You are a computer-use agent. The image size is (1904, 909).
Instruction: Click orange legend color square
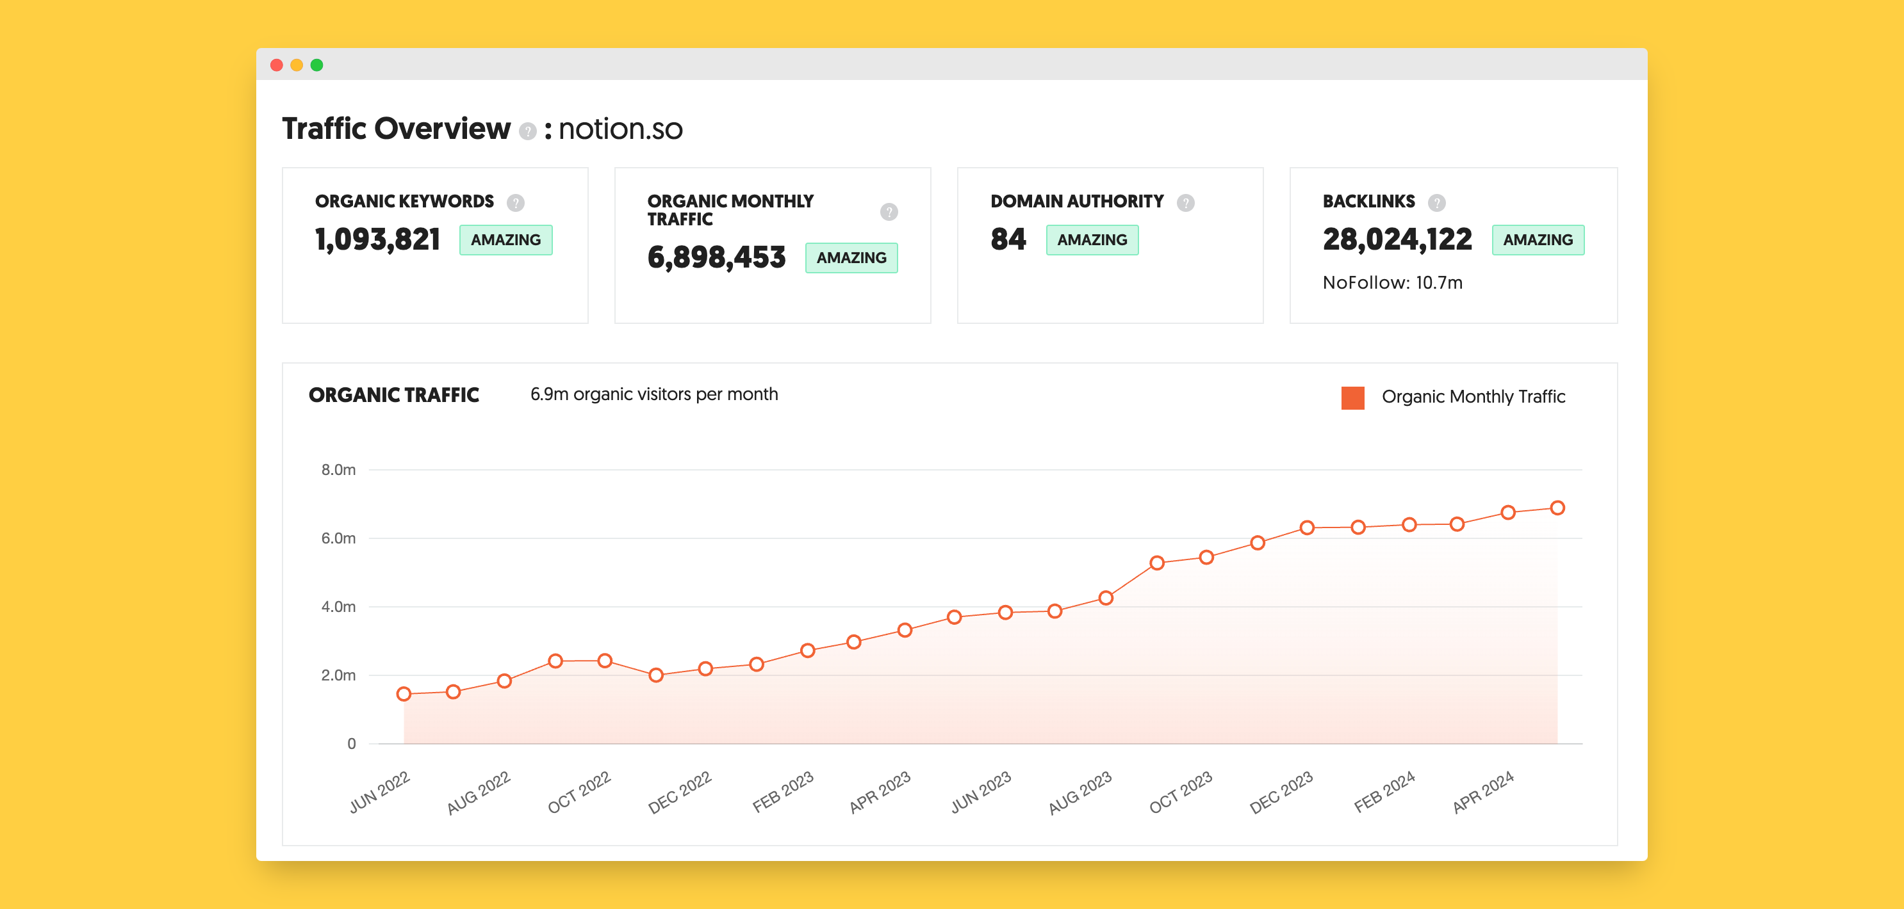coord(1352,398)
